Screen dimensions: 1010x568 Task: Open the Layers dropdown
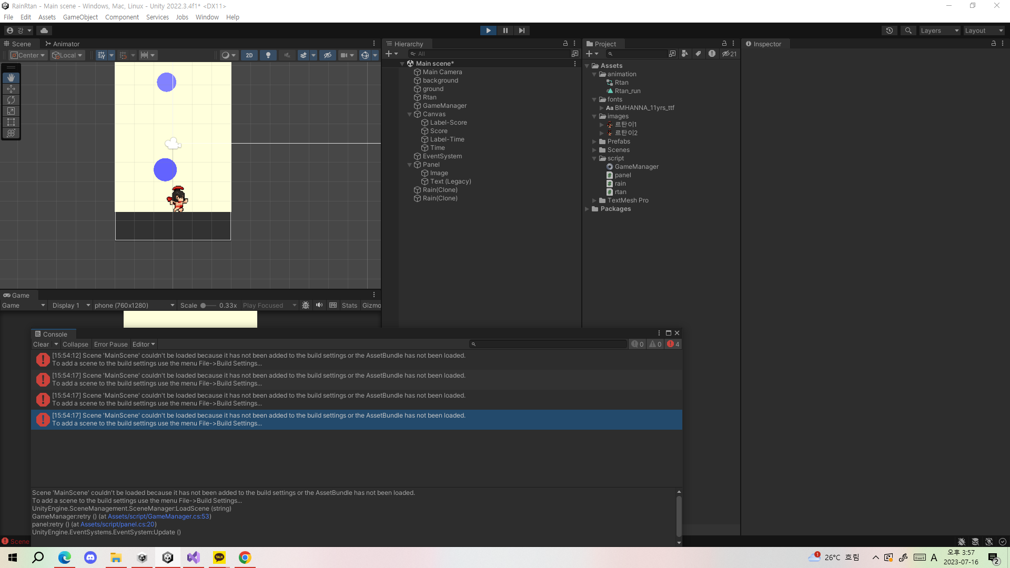point(940,31)
